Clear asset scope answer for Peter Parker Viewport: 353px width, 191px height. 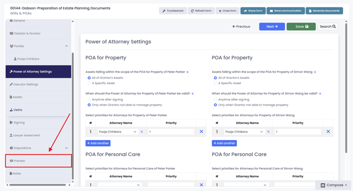[x=188, y=72]
